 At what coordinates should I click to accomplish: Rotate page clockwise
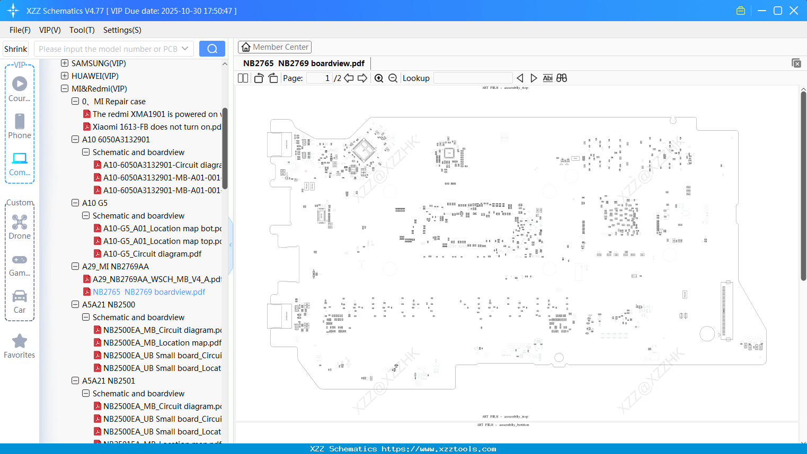pyautogui.click(x=273, y=78)
